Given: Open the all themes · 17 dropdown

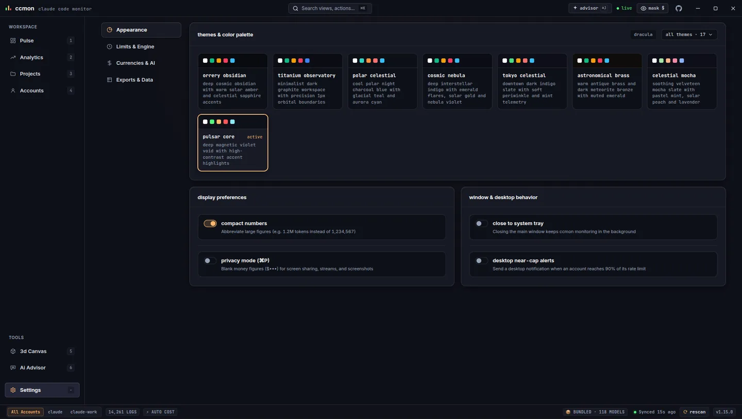Looking at the screenshot, I should click(689, 34).
